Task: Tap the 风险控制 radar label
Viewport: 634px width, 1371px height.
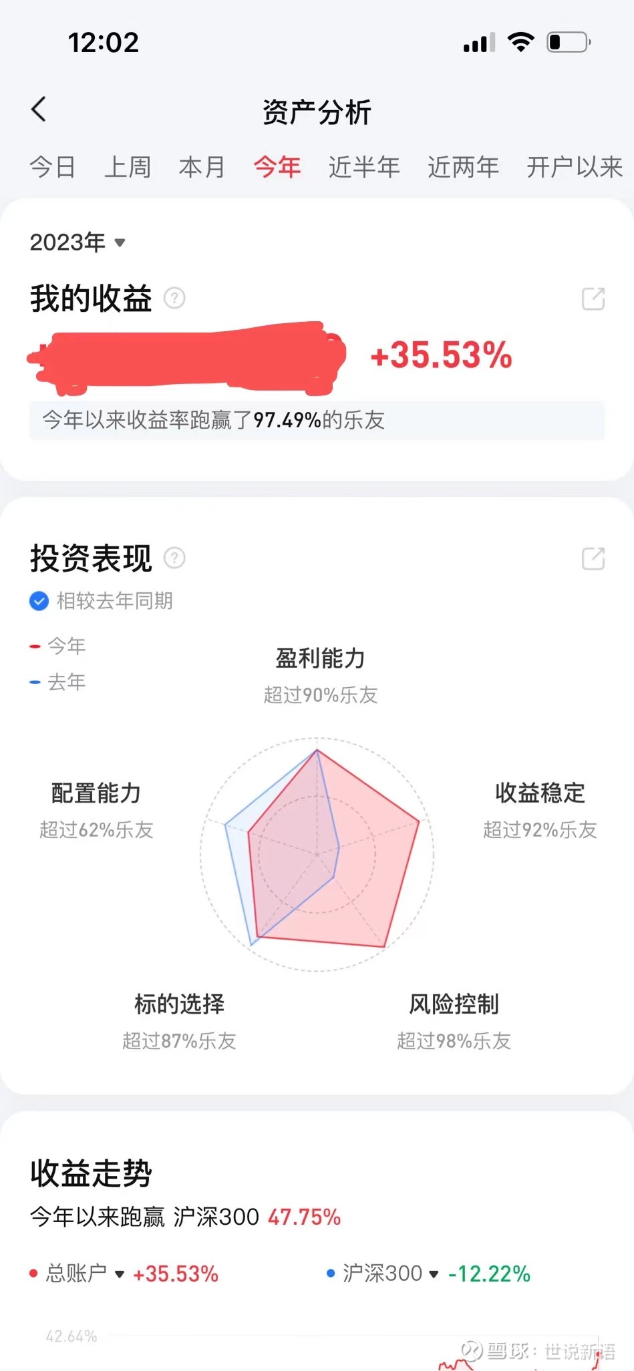Action: click(454, 1004)
